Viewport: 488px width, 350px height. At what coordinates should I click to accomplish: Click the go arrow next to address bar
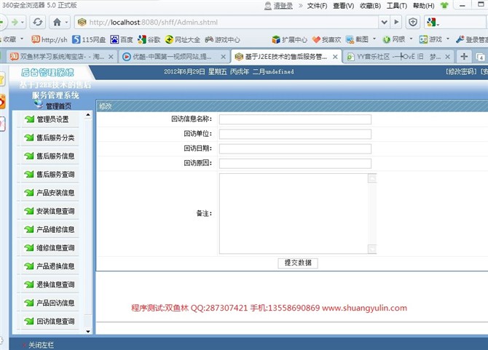[396, 22]
